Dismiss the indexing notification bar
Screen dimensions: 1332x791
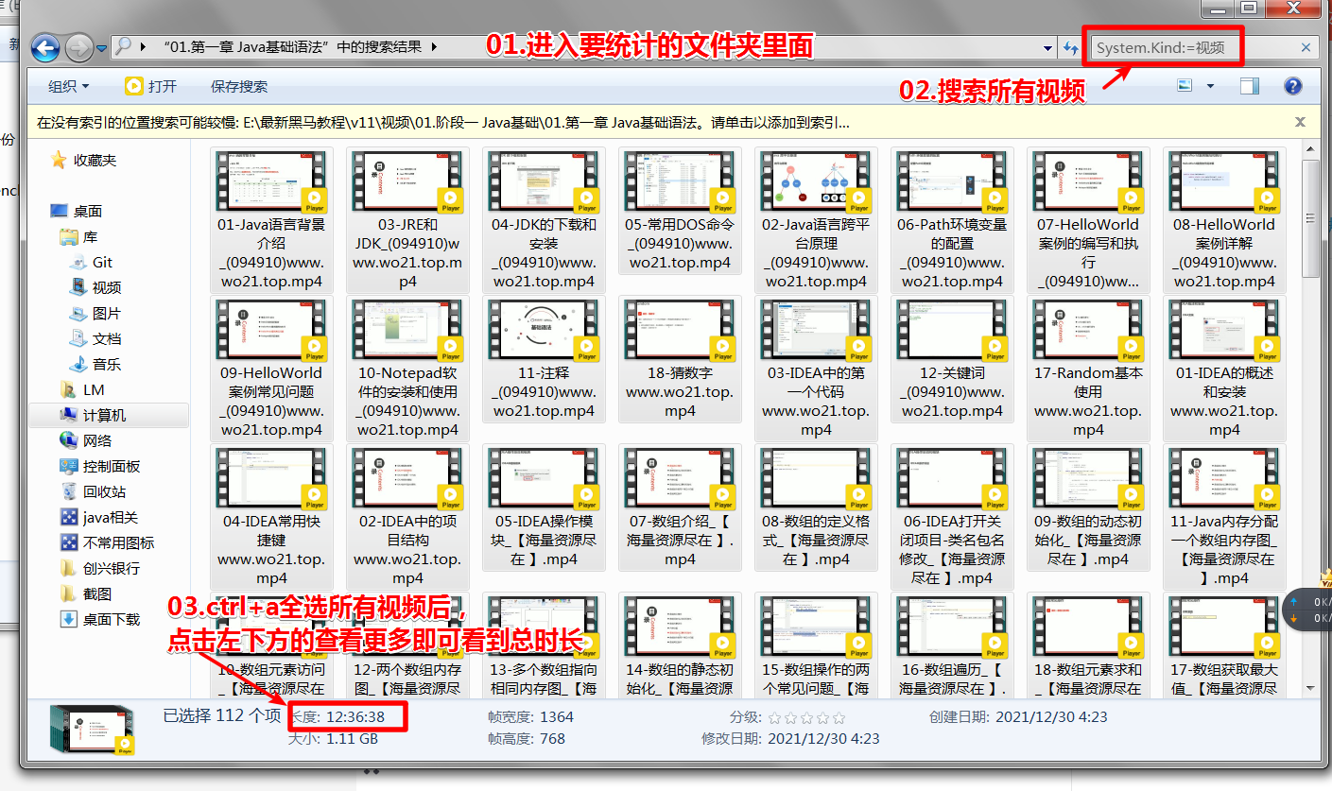[x=1300, y=120]
